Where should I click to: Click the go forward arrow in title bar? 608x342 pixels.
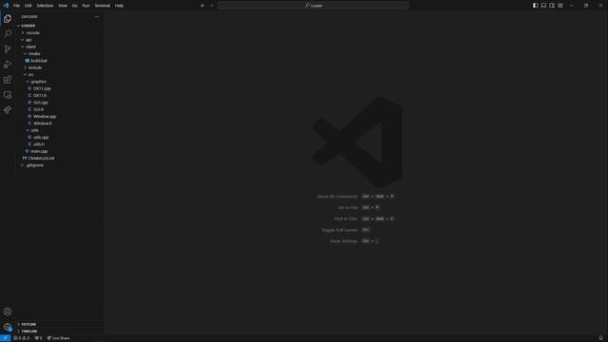pos(212,6)
